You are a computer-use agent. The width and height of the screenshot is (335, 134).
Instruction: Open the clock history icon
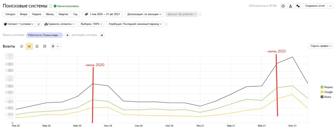click(283, 6)
